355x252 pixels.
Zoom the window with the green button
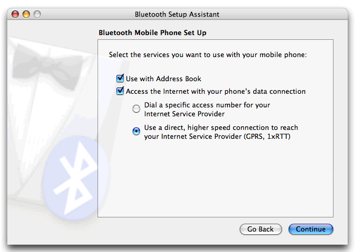pyautogui.click(x=37, y=14)
